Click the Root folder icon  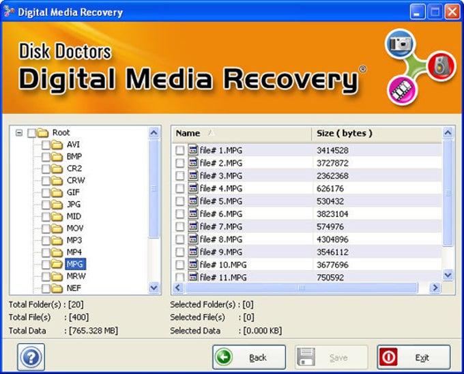tap(42, 133)
